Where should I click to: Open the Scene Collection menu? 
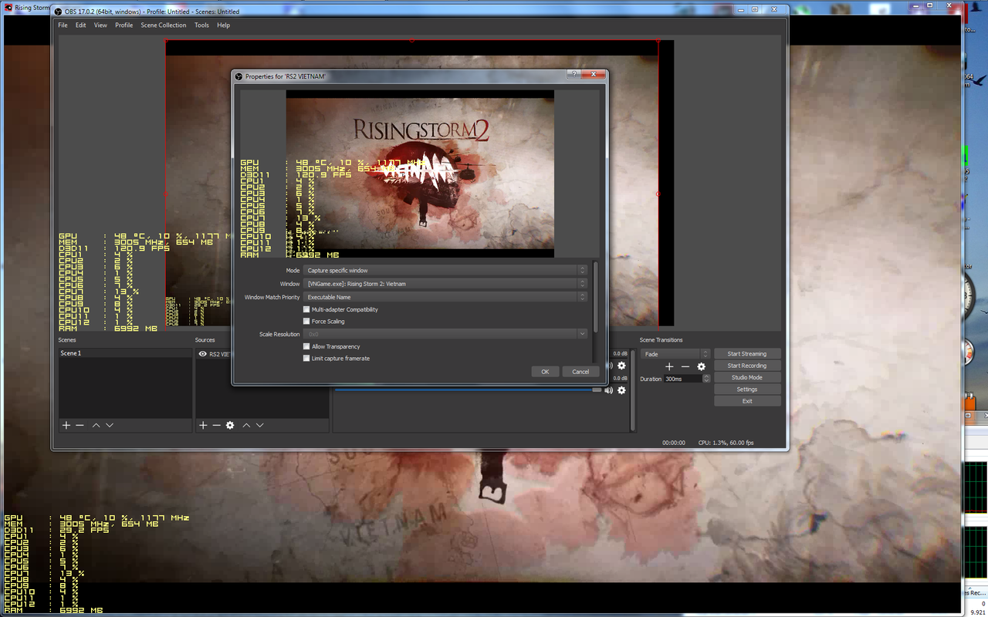163,25
